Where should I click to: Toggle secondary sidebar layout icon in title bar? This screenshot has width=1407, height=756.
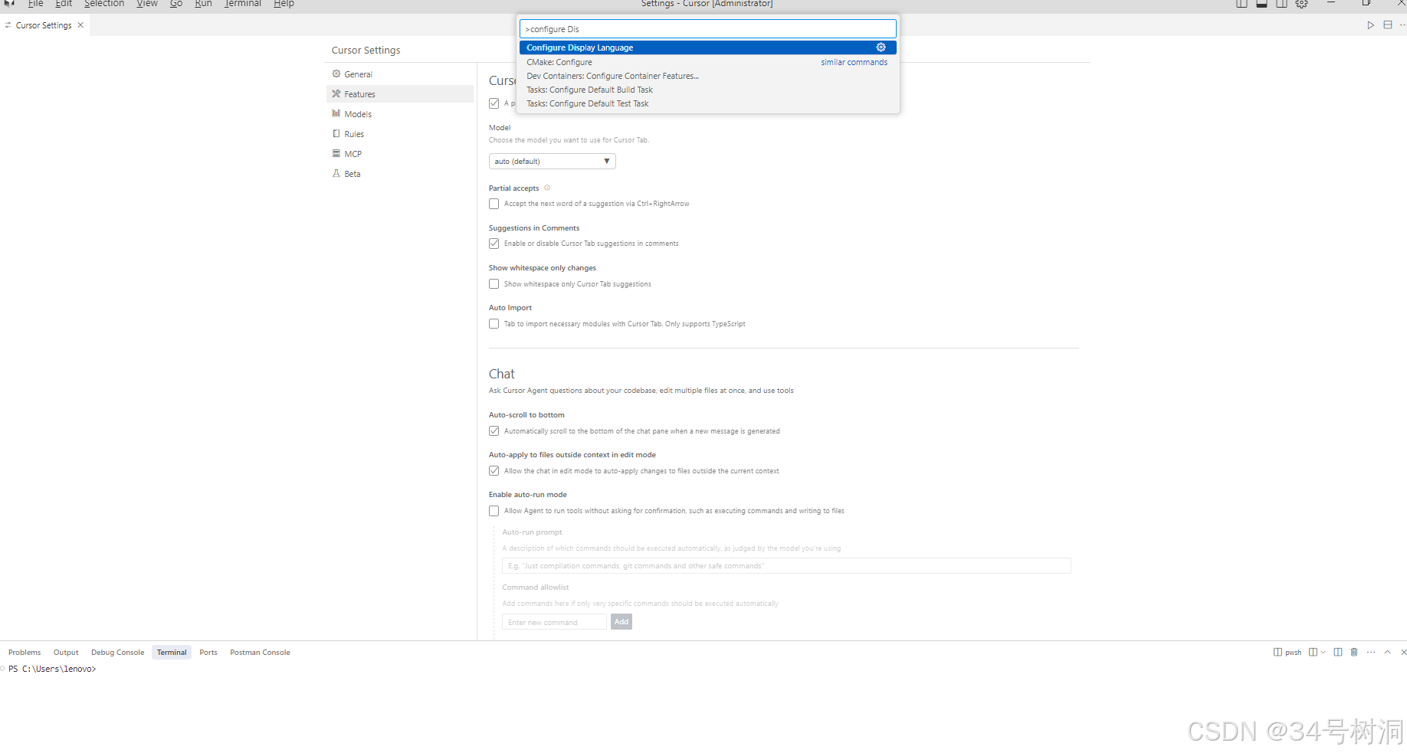(x=1281, y=4)
